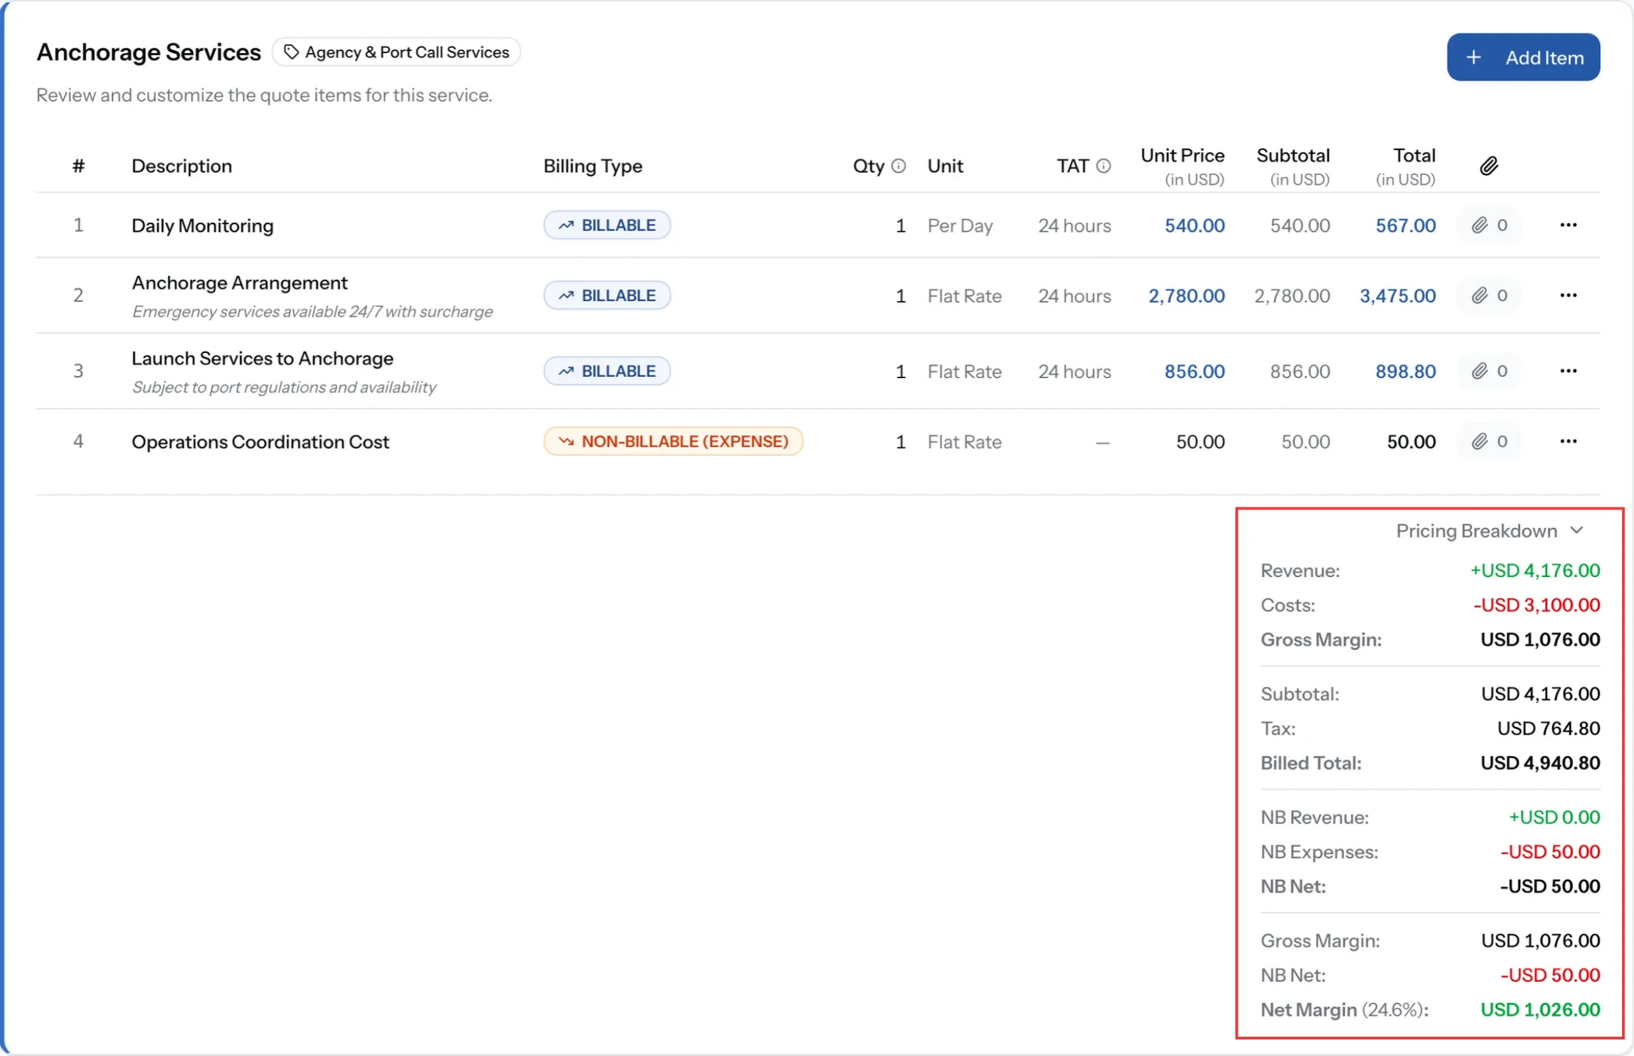Click emergency services surcharge note text
Viewport: 1634px width, 1056px height.
pos(312,312)
